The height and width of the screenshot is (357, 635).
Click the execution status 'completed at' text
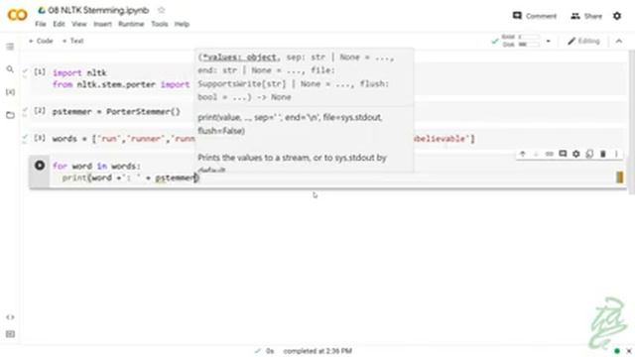317,351
